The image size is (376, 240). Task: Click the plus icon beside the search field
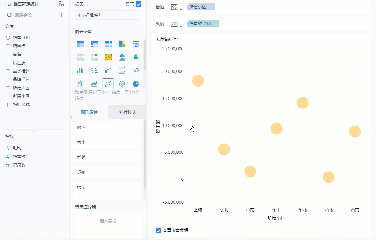62,15
